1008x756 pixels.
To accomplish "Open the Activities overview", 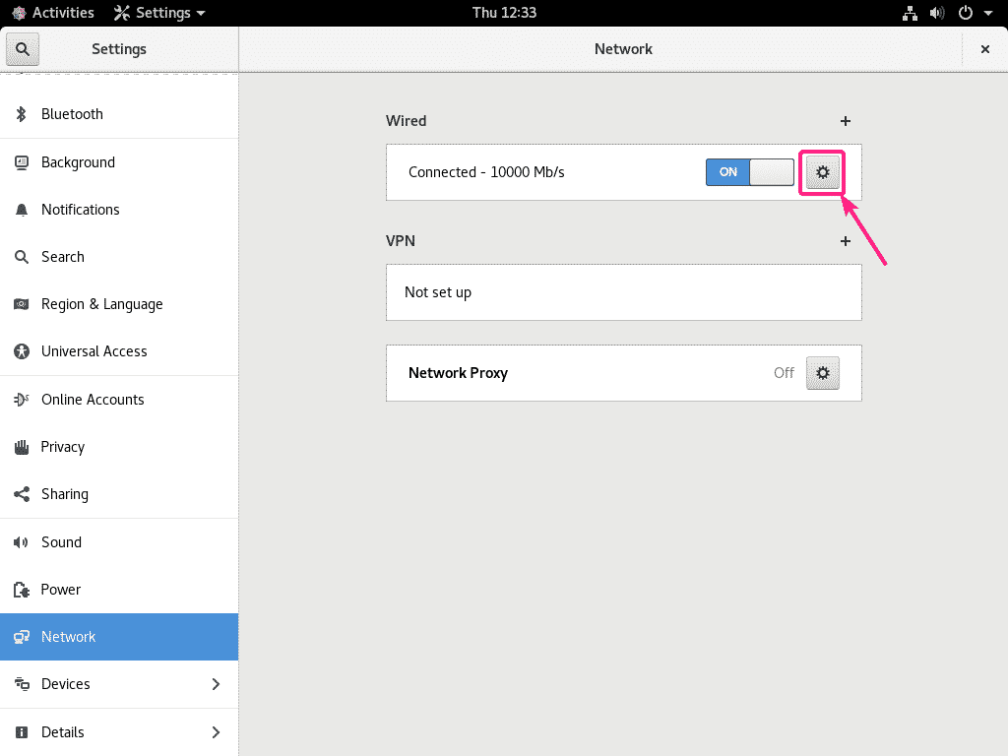I will coord(53,13).
